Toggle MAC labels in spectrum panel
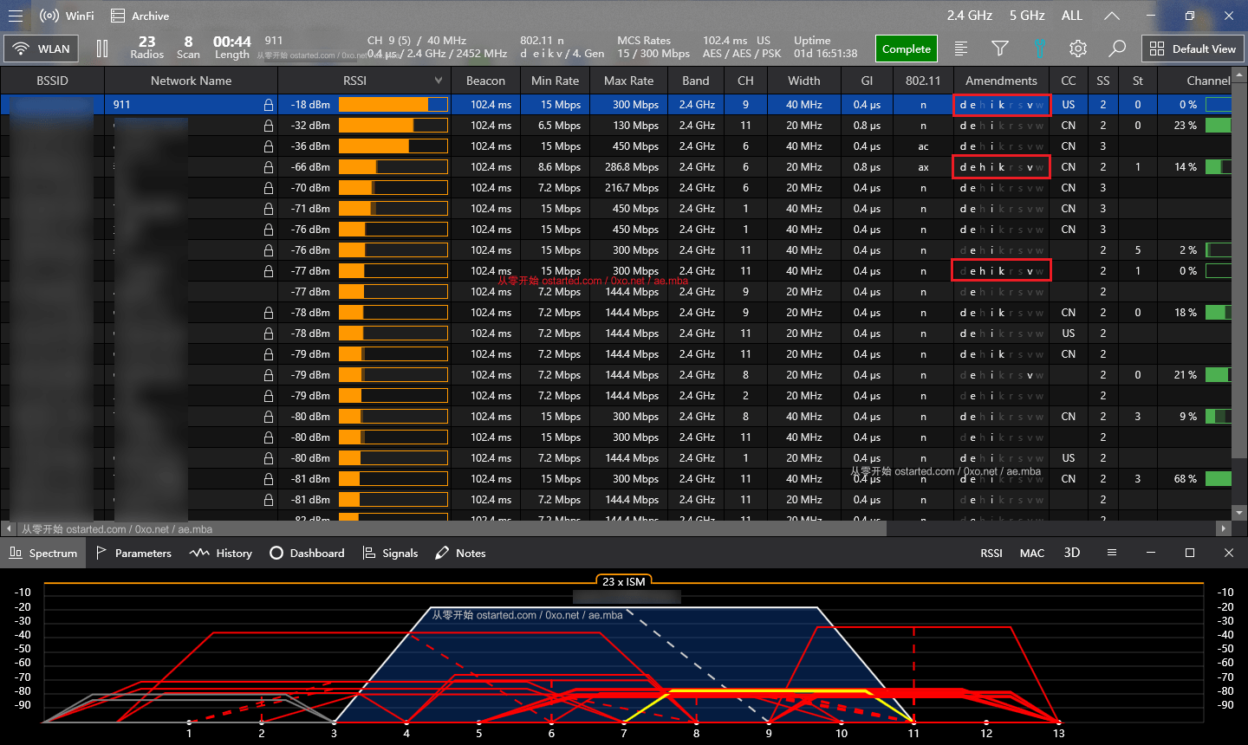This screenshot has width=1248, height=745. coord(1032,553)
